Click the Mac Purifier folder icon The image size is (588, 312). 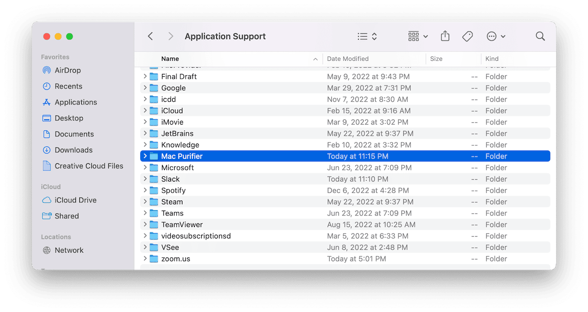(x=154, y=156)
